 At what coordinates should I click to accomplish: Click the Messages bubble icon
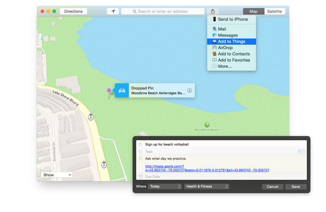214,35
